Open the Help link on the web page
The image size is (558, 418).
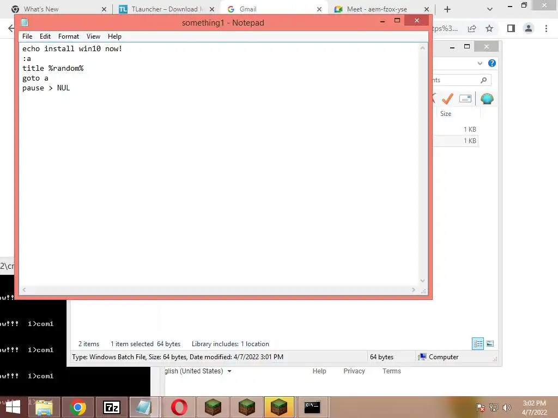coord(319,371)
